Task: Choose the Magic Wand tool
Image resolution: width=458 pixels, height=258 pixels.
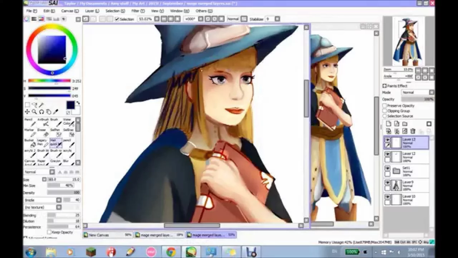Action: (42, 105)
